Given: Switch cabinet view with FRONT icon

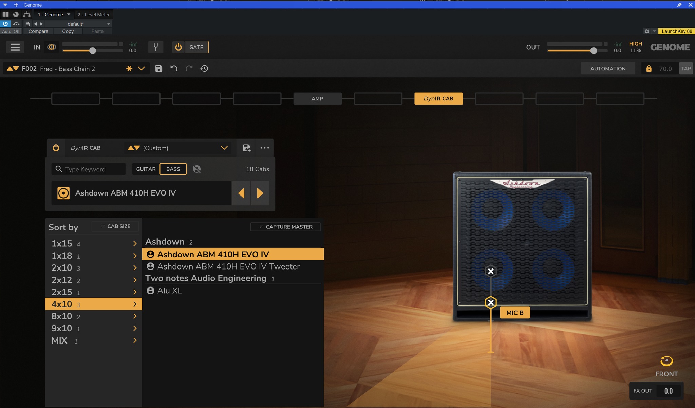Looking at the screenshot, I should 666,361.
